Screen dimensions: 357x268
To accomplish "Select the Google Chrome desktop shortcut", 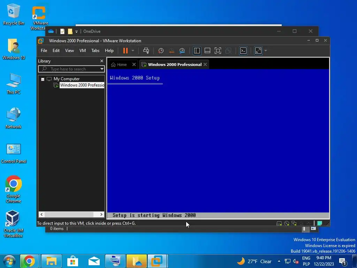I will (x=14, y=189).
